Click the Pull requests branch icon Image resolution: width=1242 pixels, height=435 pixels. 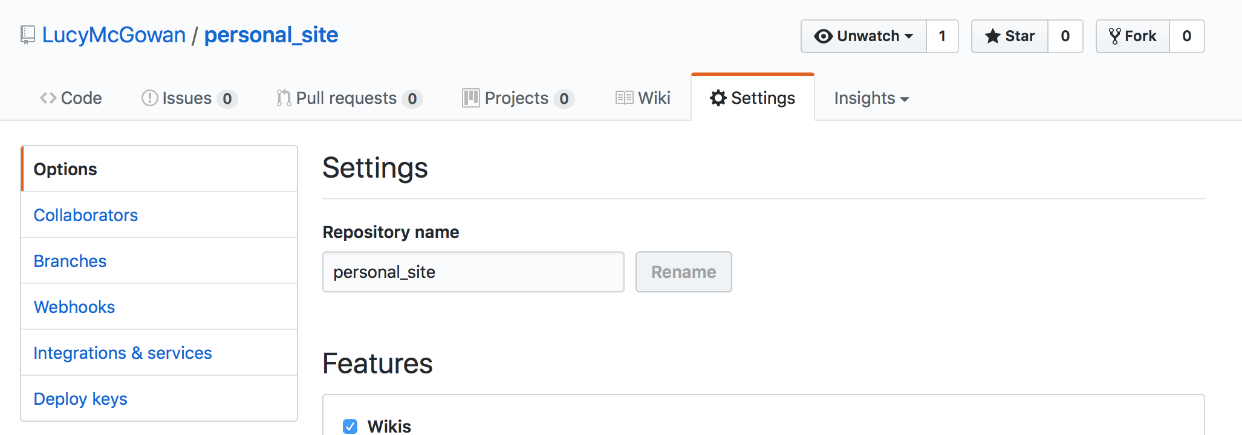coord(284,98)
